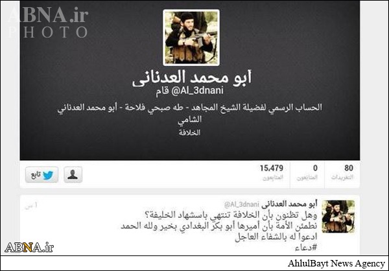Follow the account with the Twitter bird button

point(41,174)
